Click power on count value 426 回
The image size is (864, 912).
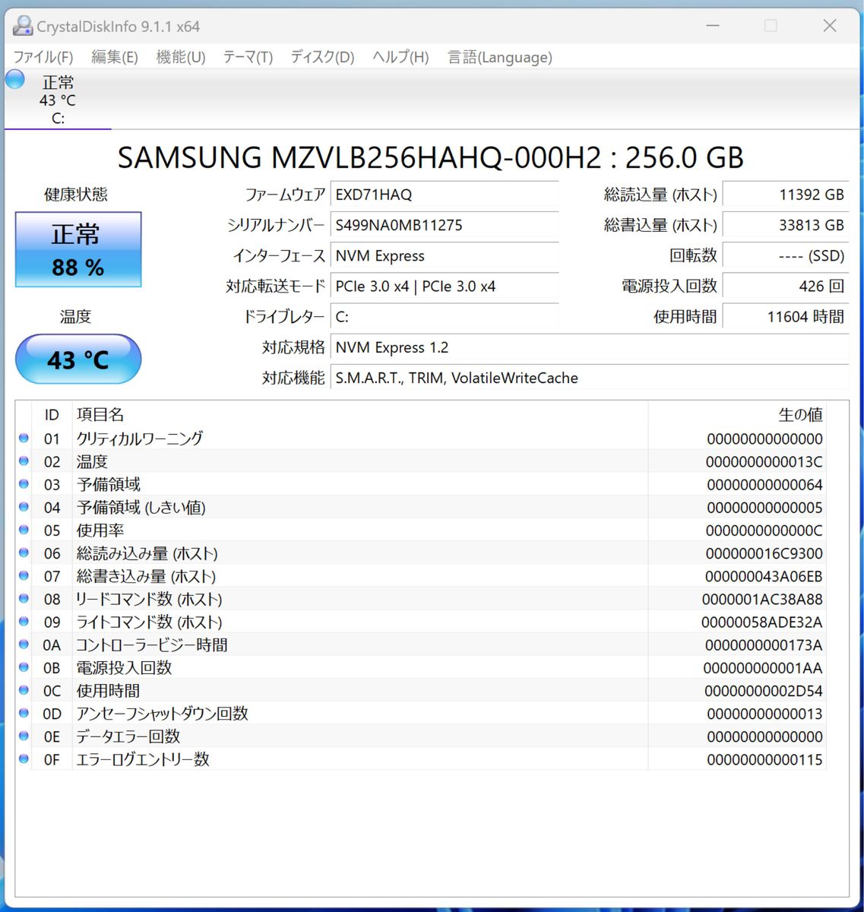[x=786, y=286]
